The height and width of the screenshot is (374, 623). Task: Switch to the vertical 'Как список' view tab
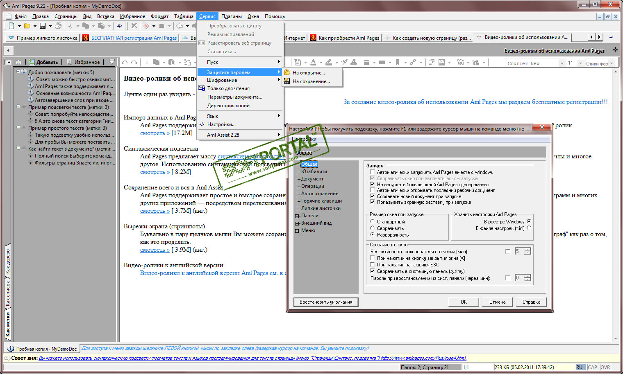8,293
